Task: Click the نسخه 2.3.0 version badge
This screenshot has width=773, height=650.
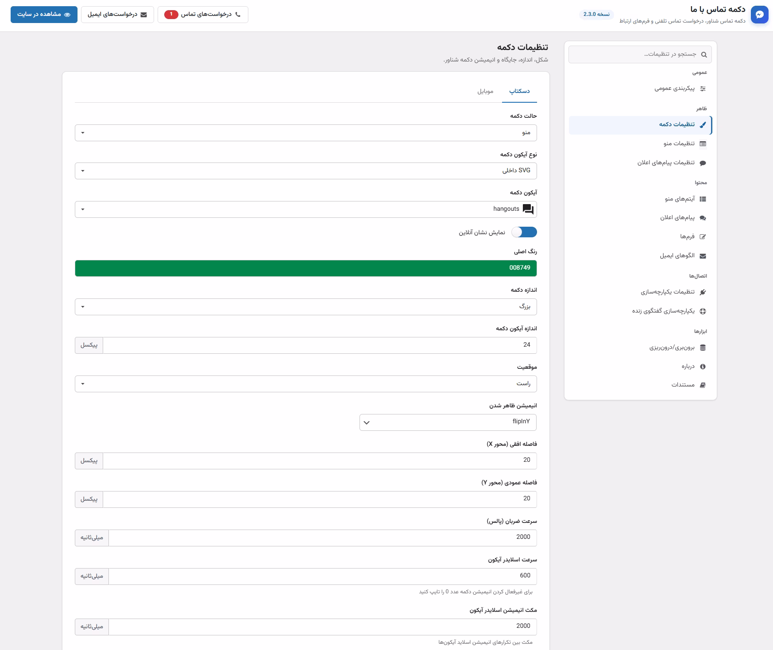Action: pos(596,15)
